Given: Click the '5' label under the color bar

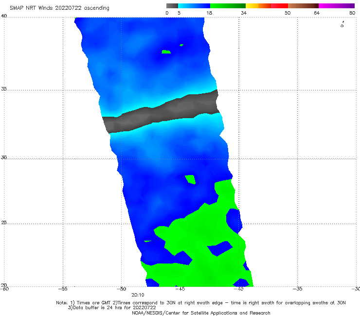Looking at the screenshot, I should 179,13.
